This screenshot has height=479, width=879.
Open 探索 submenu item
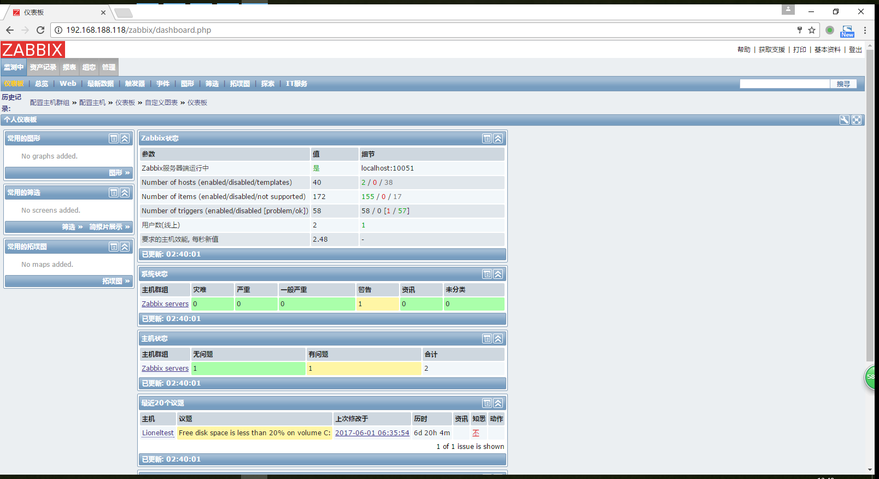pyautogui.click(x=268, y=84)
